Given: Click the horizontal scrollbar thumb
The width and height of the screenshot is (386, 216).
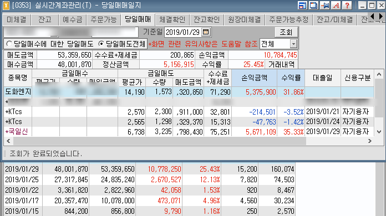Looking at the screenshot, I should coord(160,141).
